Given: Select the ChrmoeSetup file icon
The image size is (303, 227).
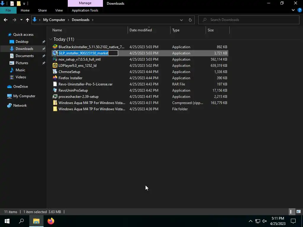Looking at the screenshot, I should click(55, 72).
